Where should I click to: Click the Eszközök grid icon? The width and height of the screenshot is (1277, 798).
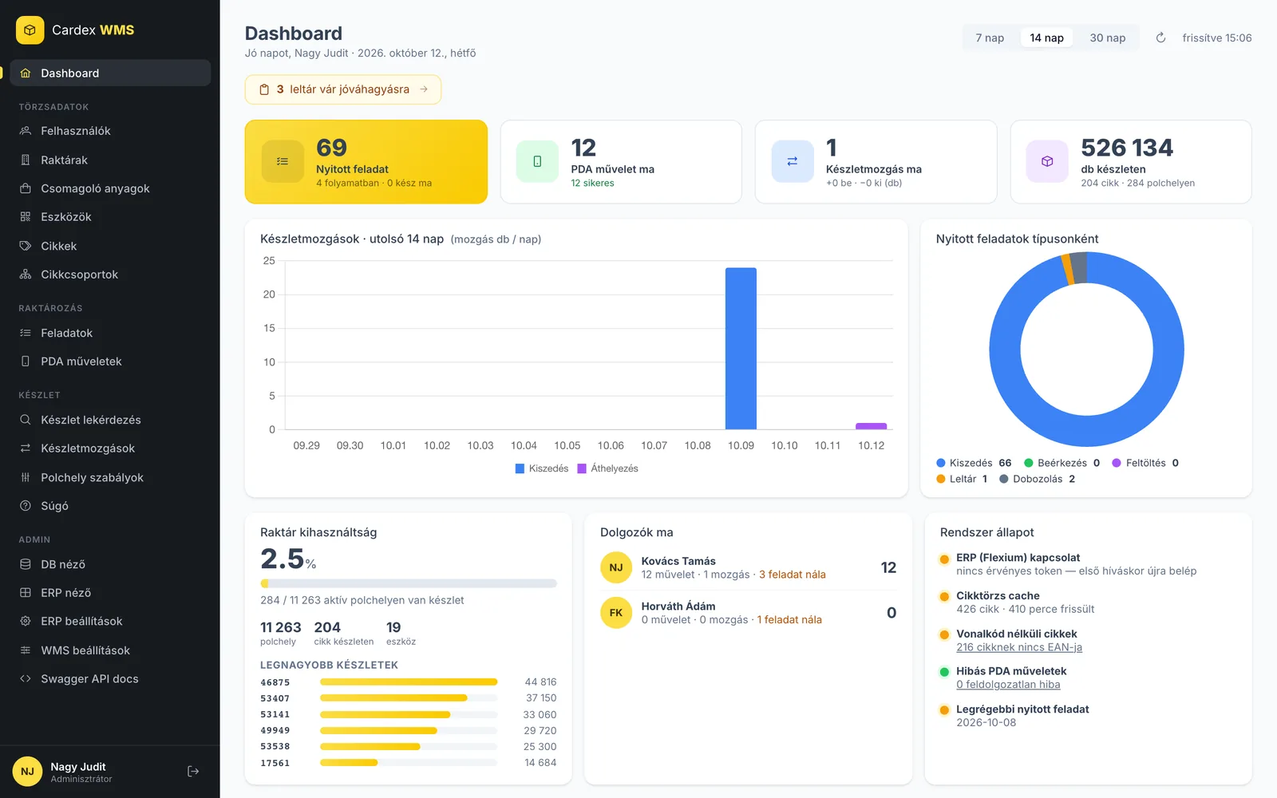tap(26, 217)
